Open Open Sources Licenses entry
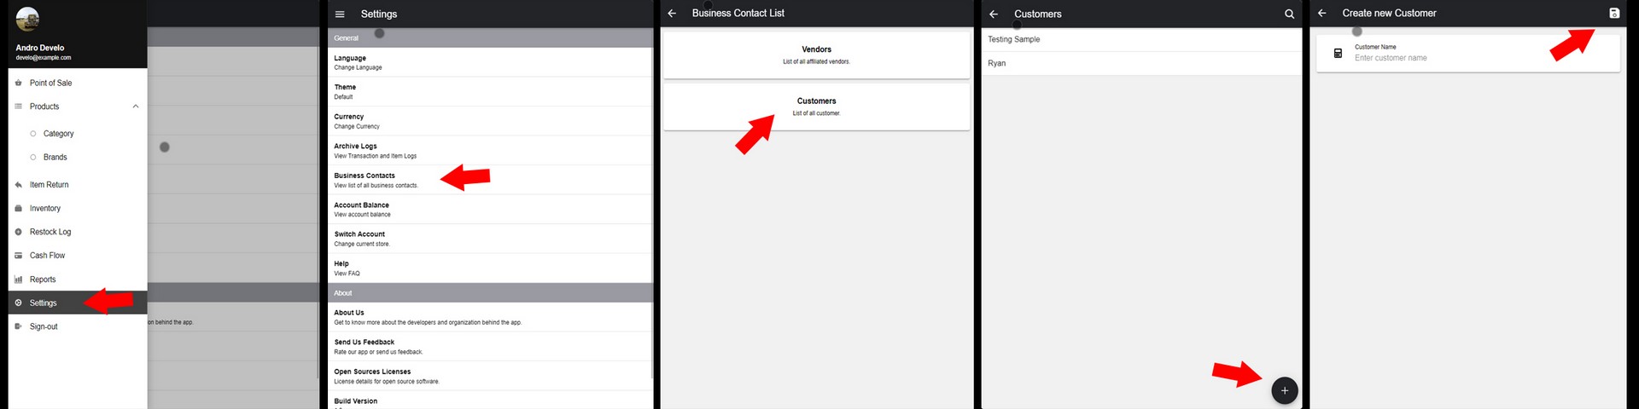Viewport: 1639px width, 409px height. (490, 376)
